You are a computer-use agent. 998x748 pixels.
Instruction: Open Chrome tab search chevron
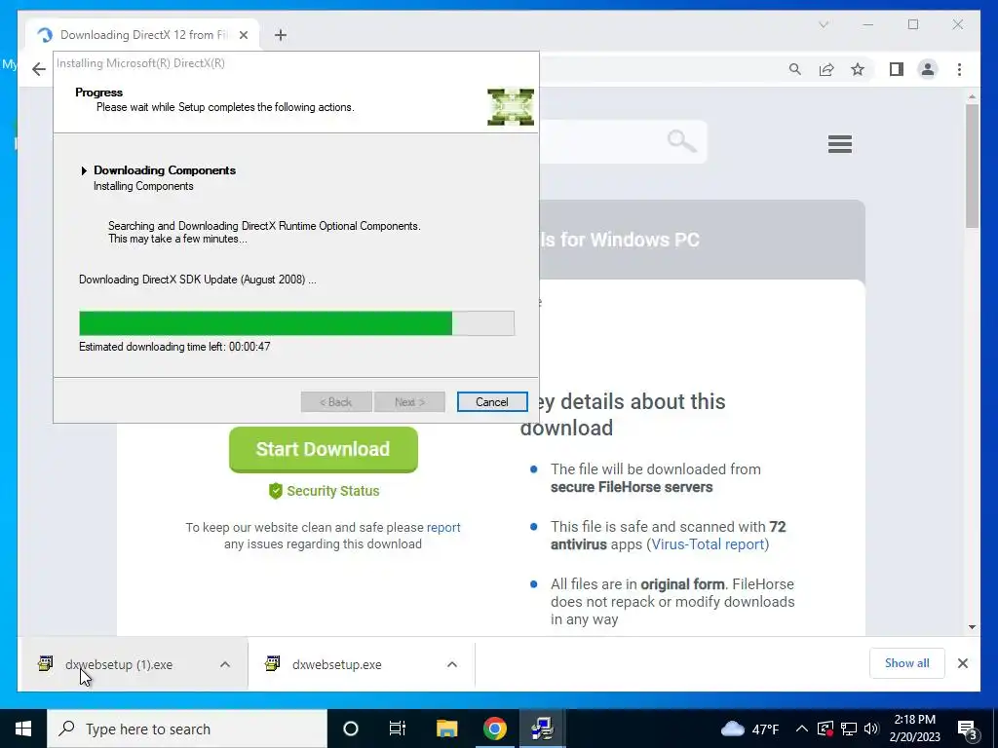824,24
